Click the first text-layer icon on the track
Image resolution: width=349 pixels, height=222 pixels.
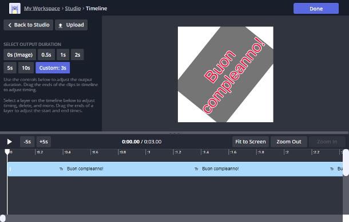coord(61,169)
